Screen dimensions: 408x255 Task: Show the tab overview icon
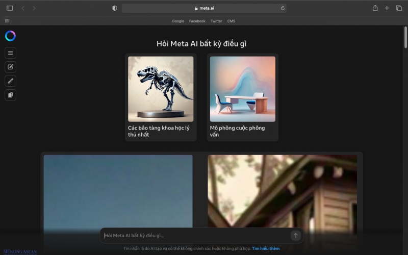coord(399,8)
